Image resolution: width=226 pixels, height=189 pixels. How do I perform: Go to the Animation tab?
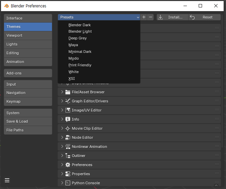tap(28, 62)
